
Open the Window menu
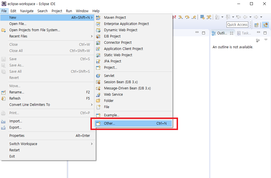[82, 11]
